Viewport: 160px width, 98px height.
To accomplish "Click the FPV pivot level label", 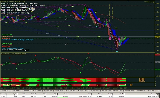I will coord(66,32).
